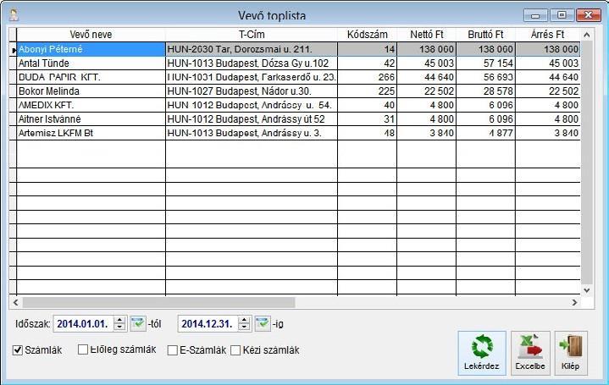Click the Árrés Ft column header
The height and width of the screenshot is (385, 609).
point(548,35)
